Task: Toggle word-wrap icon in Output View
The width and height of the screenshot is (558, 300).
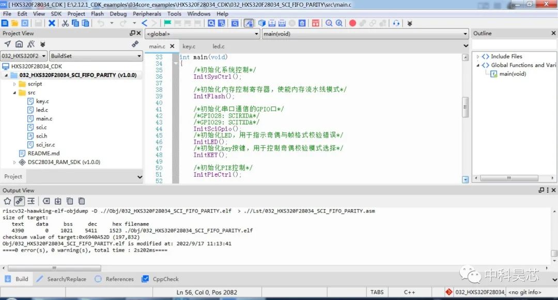Action: click(31, 202)
